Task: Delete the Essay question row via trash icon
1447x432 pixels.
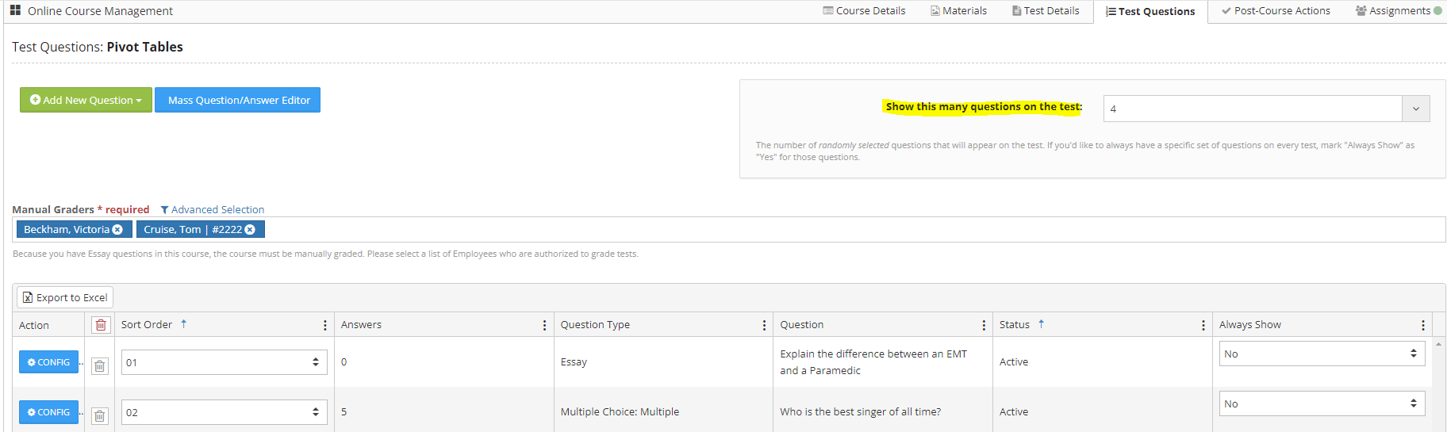Action: [x=99, y=365]
